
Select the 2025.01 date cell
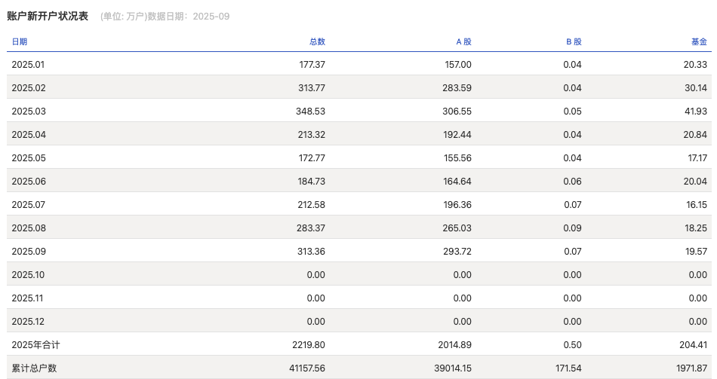28,65
